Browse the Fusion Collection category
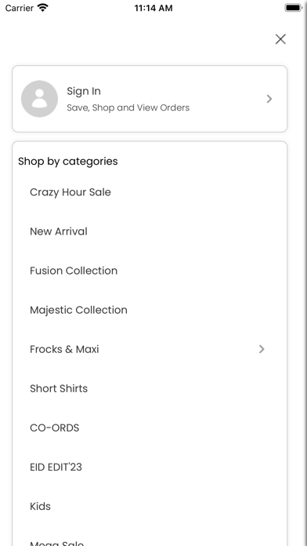Screen dimensions: 307x546 click(74, 271)
